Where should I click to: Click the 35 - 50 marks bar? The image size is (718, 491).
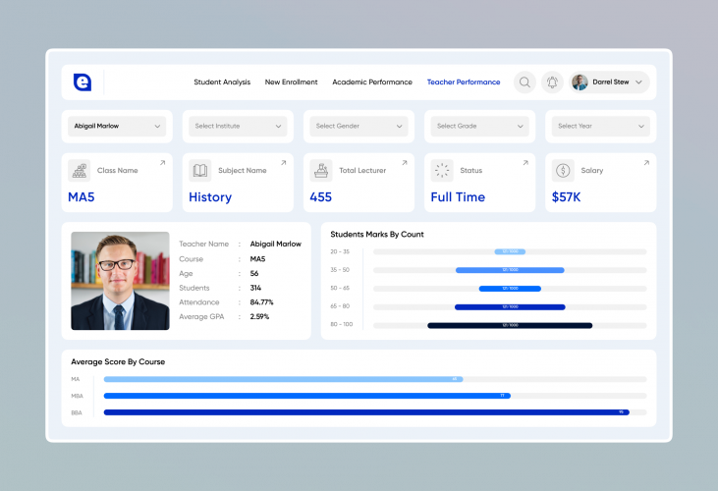click(x=510, y=270)
